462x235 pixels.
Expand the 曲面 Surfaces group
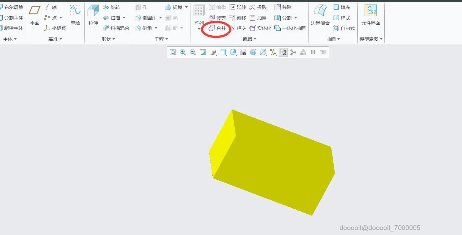tap(333, 39)
